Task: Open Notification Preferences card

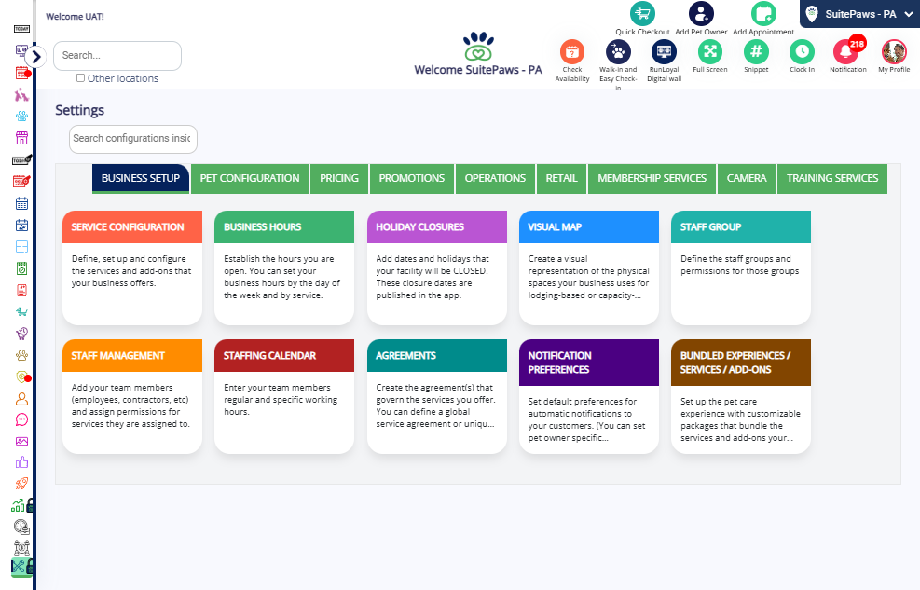Action: [x=588, y=396]
